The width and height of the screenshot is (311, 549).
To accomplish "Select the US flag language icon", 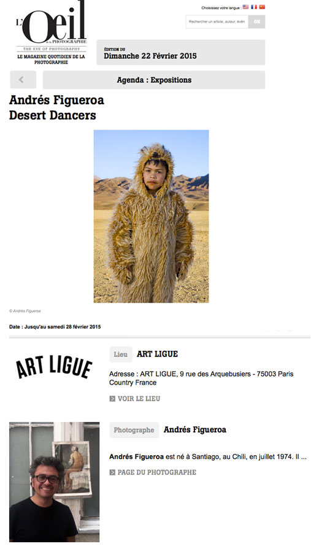I will [x=245, y=7].
